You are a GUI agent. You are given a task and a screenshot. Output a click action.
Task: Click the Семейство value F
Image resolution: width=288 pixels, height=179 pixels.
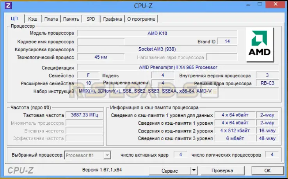tap(88, 75)
